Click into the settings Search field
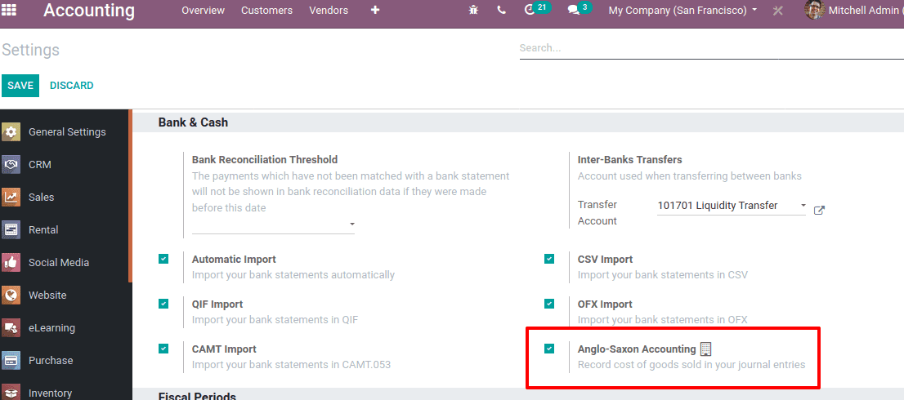Screen dimensions: 904x400 click(x=711, y=48)
